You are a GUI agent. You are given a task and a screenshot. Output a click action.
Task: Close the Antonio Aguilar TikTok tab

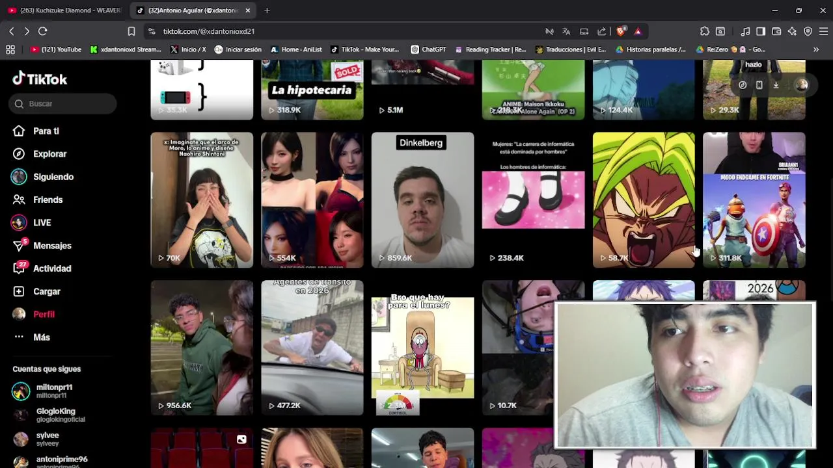click(247, 10)
